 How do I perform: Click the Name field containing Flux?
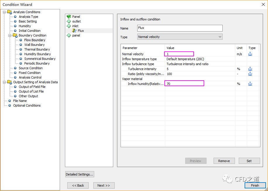click(x=180, y=28)
